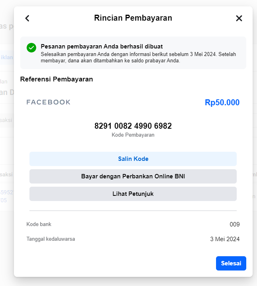
Task: Select Bayar dengan Perbankan Online BNI
Action: pos(133,176)
